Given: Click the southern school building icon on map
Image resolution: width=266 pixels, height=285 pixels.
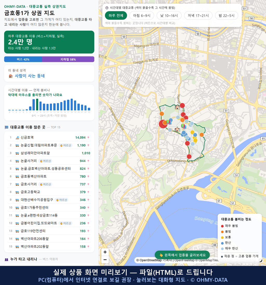Looking at the screenshot, I should tap(177, 130).
